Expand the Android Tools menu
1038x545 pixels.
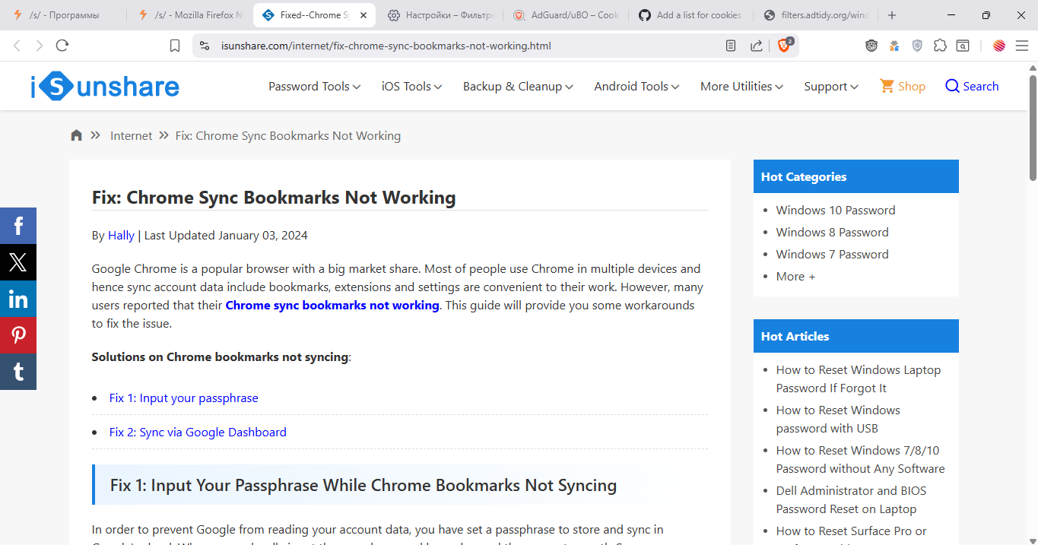tap(637, 87)
